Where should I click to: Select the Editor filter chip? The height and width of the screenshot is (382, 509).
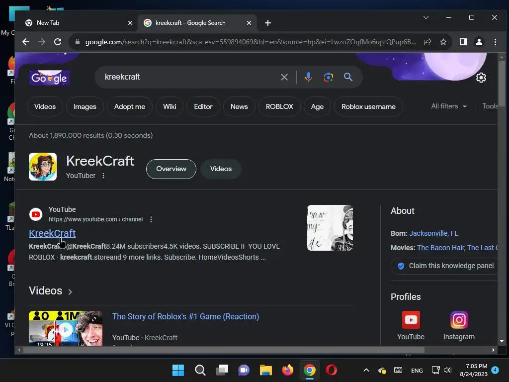tap(203, 106)
